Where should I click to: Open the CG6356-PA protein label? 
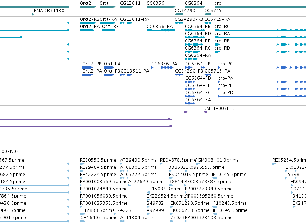coord(164,64)
